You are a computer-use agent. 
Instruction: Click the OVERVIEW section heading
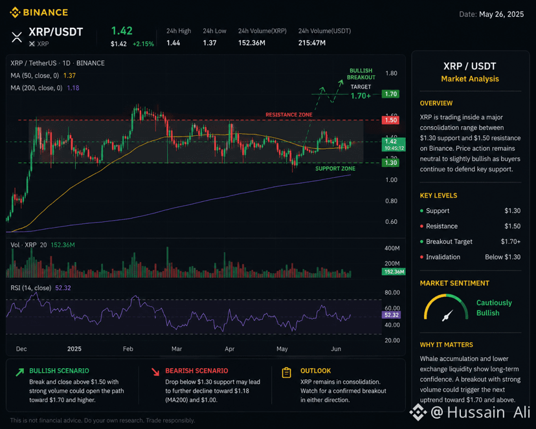point(436,103)
